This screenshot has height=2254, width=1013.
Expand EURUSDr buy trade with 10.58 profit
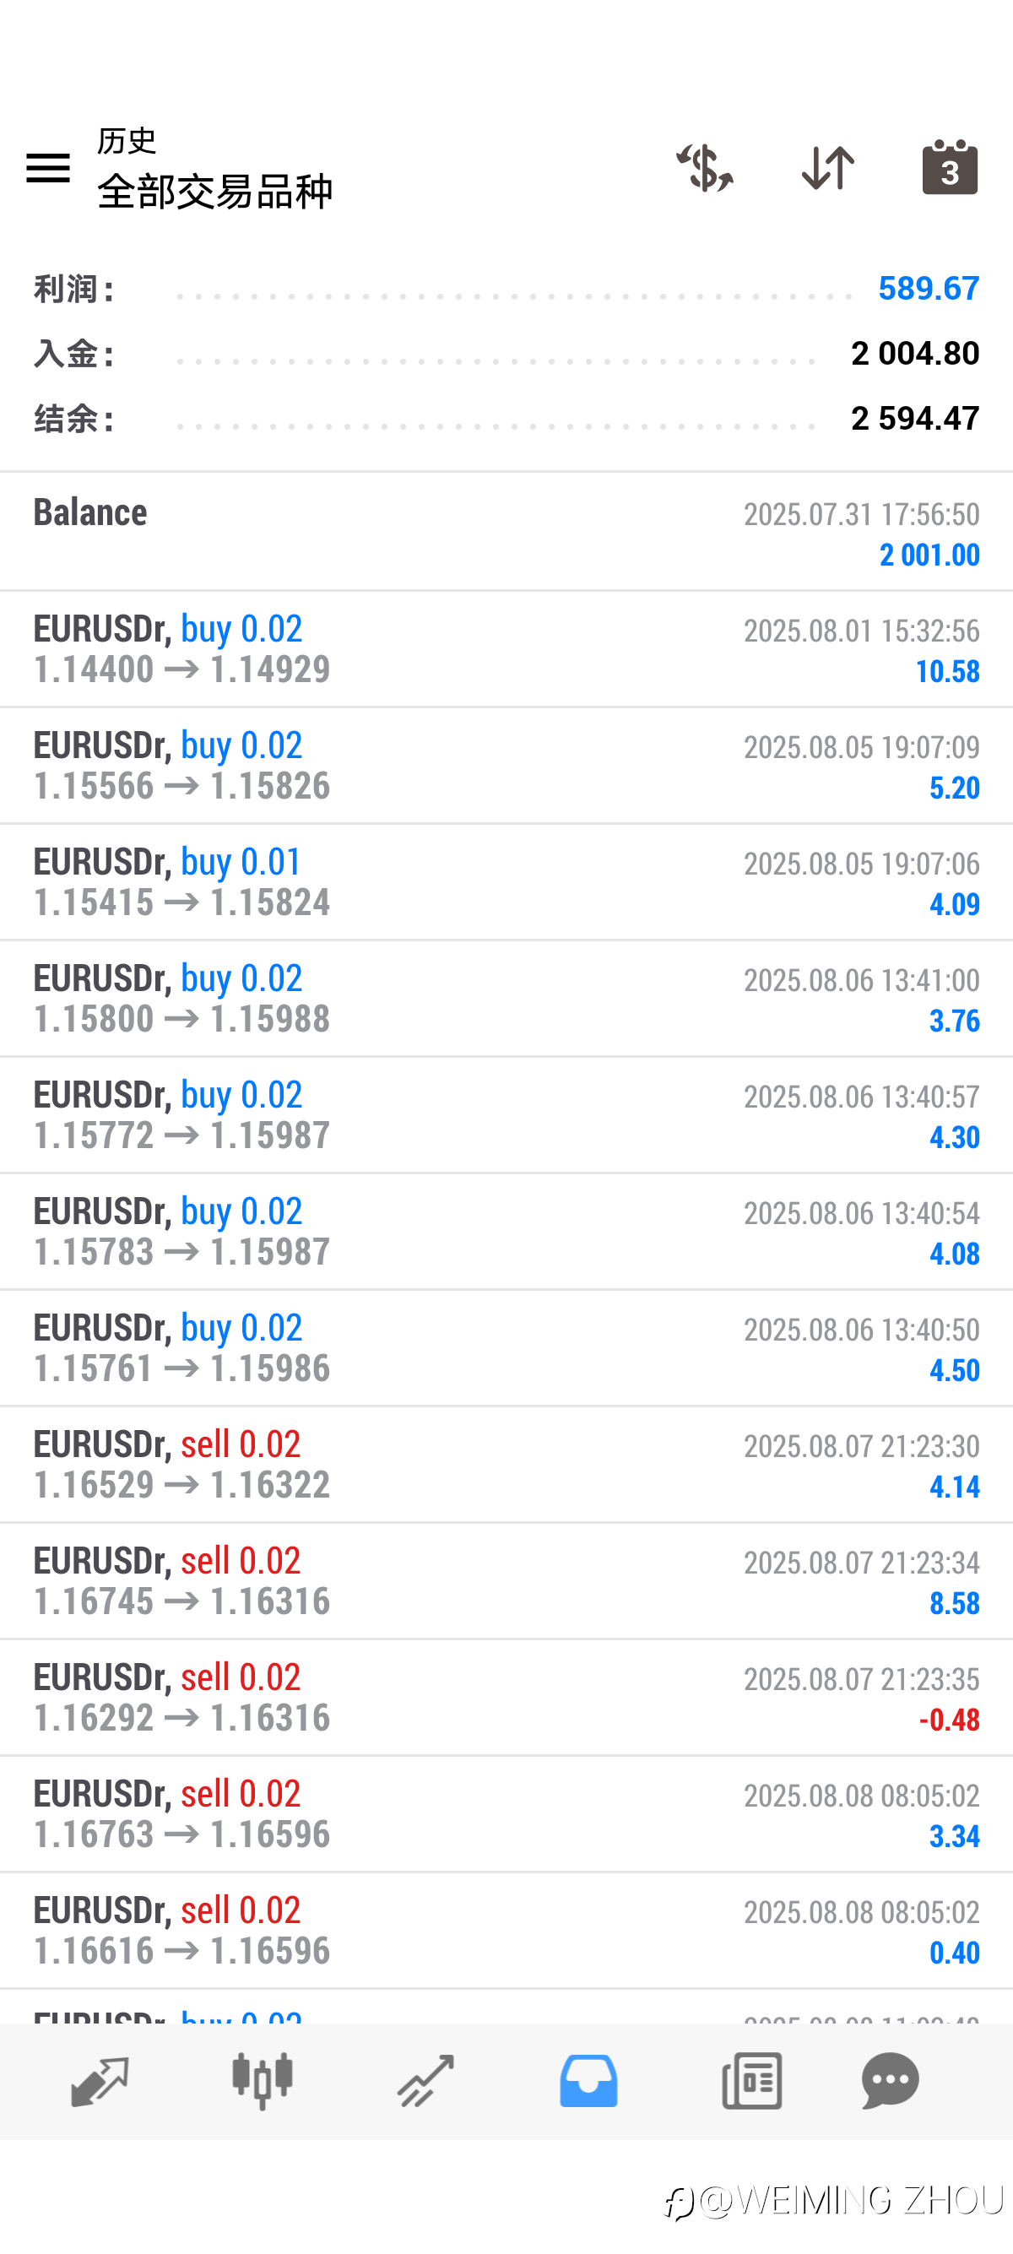506,649
